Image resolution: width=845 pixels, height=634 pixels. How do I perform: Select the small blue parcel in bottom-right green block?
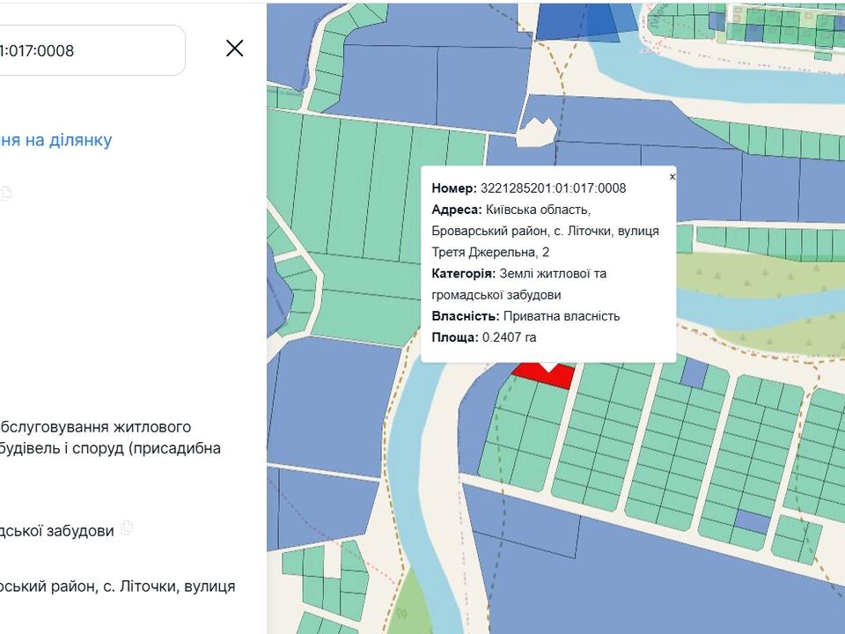(752, 520)
